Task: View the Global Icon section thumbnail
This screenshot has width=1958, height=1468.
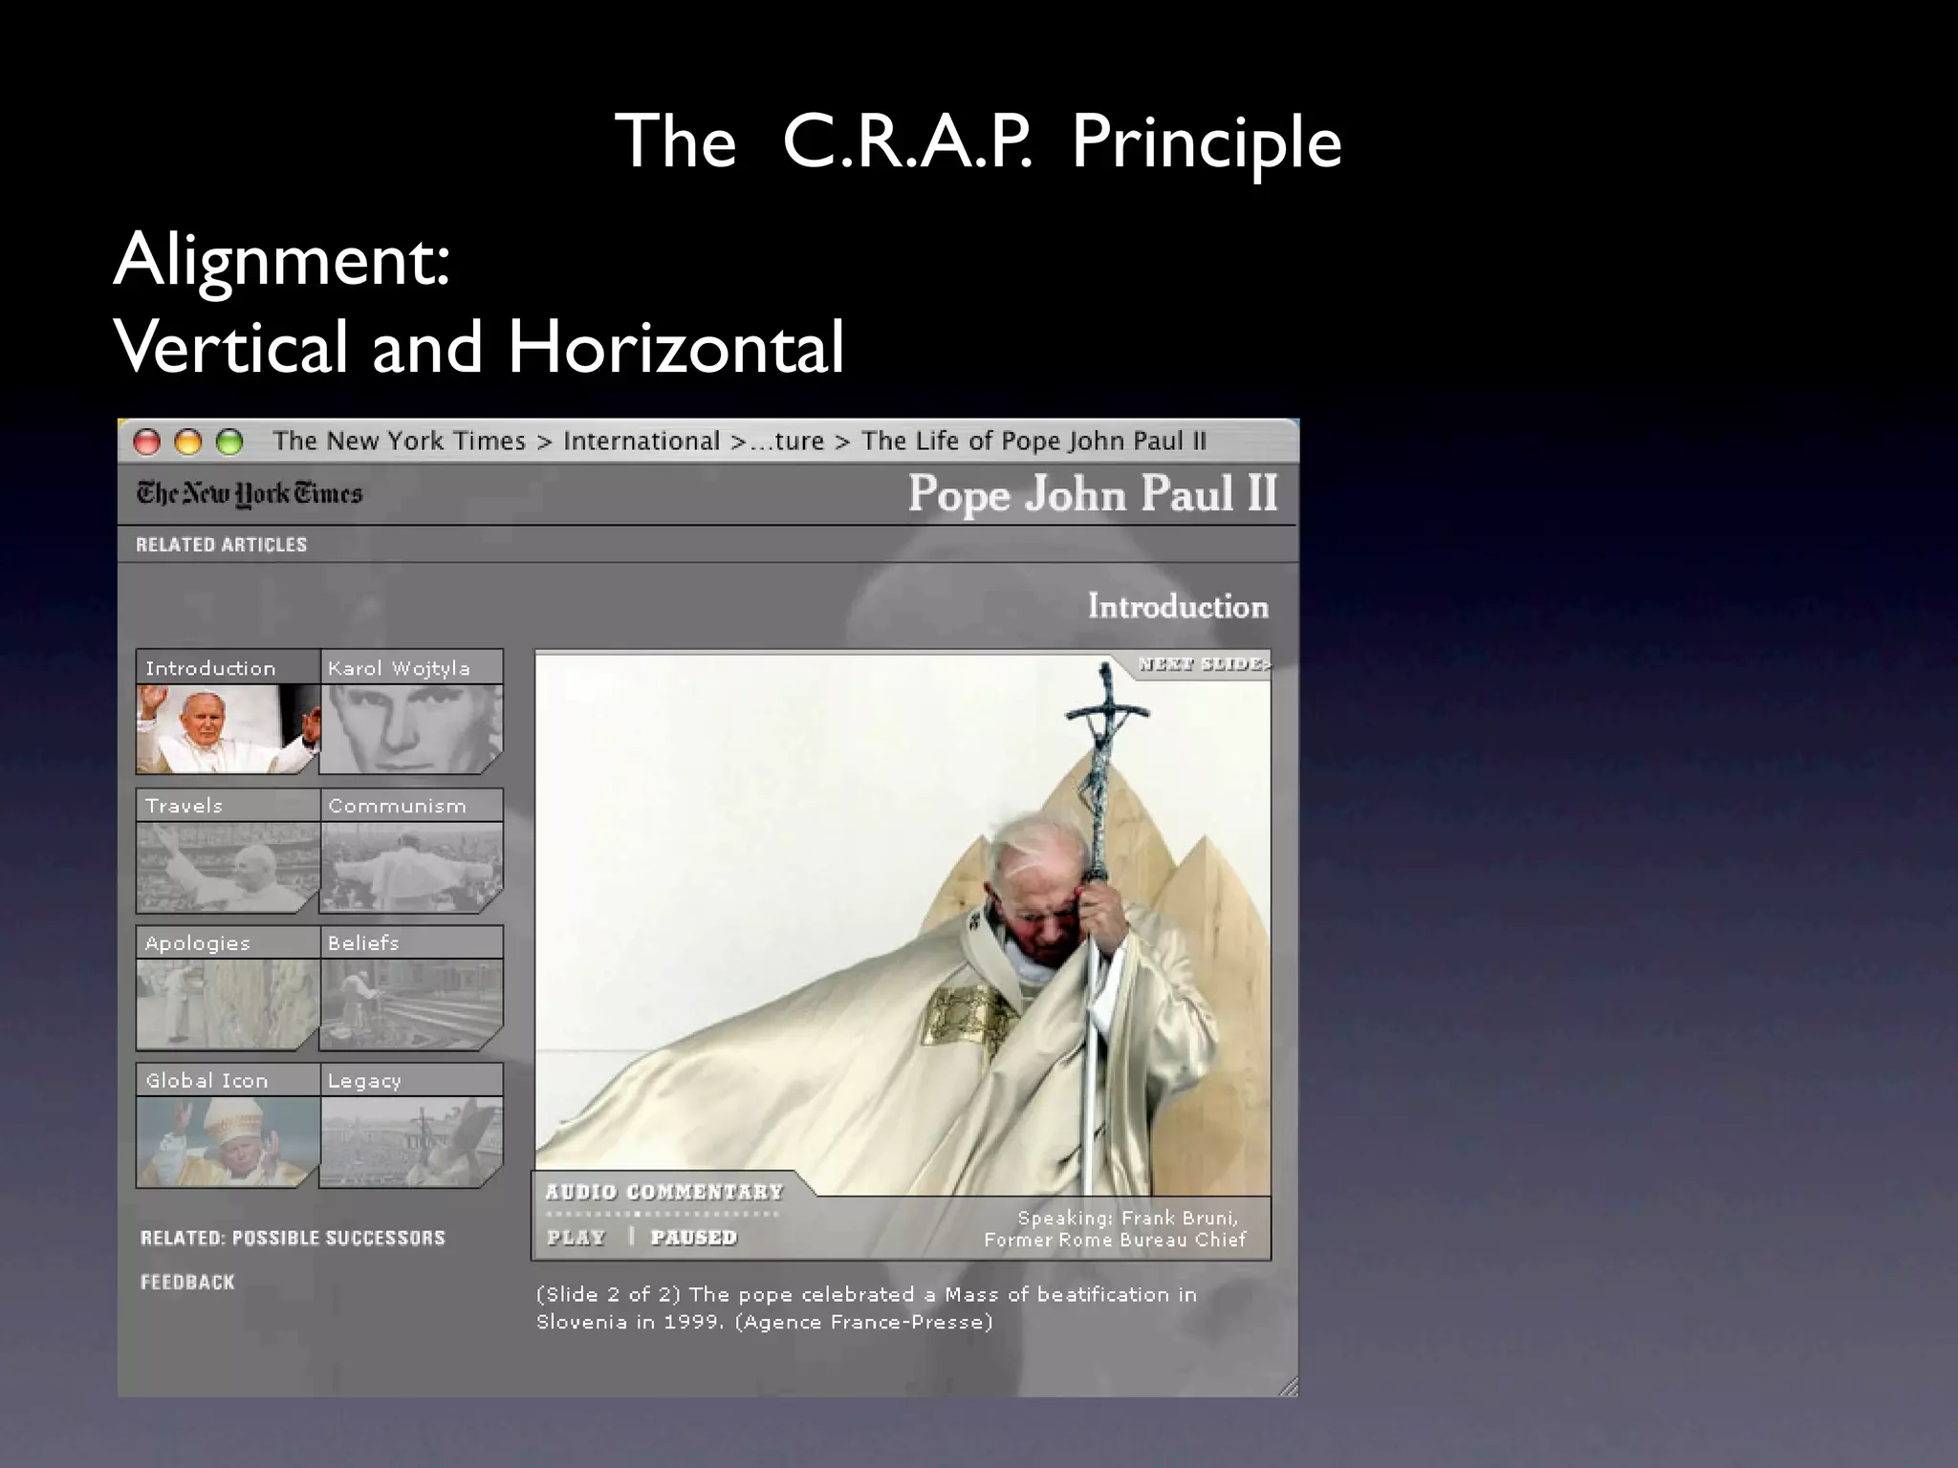Action: [228, 1142]
